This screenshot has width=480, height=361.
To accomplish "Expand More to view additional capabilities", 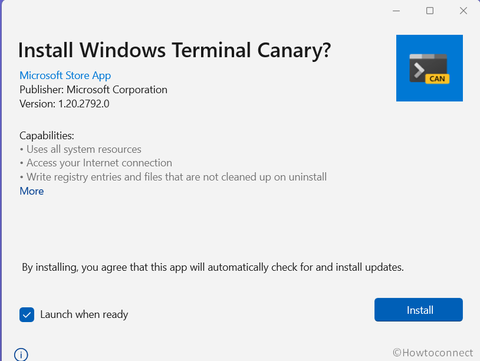I will point(31,191).
